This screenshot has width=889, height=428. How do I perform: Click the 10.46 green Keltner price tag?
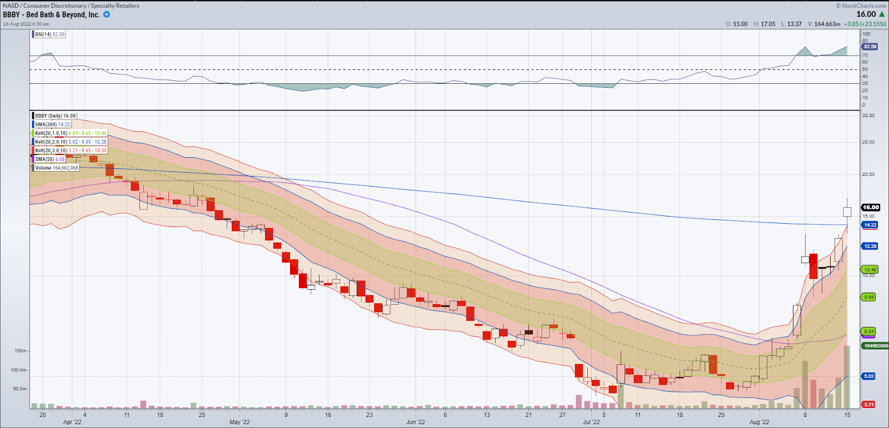(x=870, y=270)
